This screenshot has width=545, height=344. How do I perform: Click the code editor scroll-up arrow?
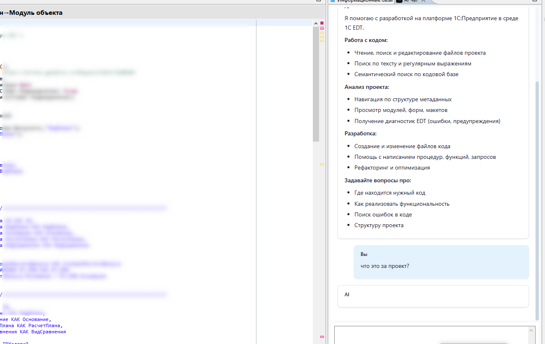[x=316, y=23]
